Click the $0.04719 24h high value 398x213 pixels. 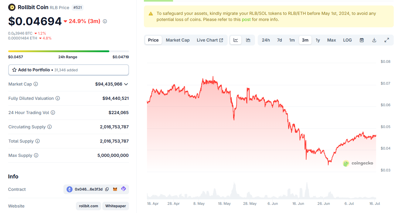click(121, 57)
